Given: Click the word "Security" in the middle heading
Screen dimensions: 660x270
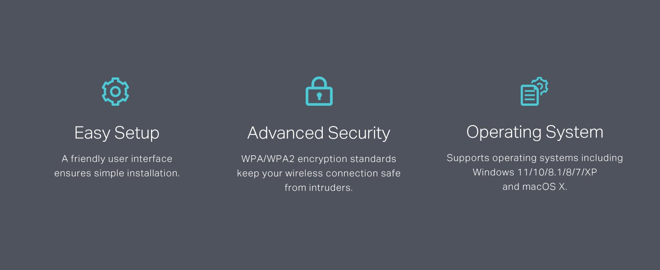Looking at the screenshot, I should pos(359,133).
